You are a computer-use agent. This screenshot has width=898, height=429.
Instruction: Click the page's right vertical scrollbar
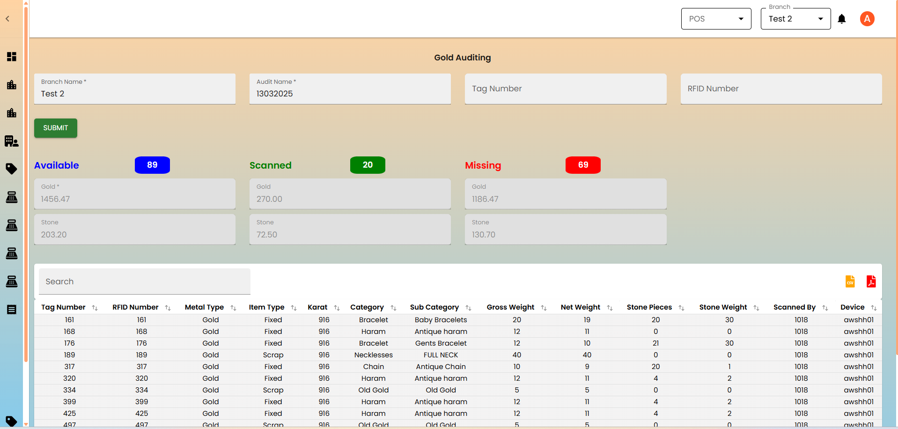(x=896, y=178)
